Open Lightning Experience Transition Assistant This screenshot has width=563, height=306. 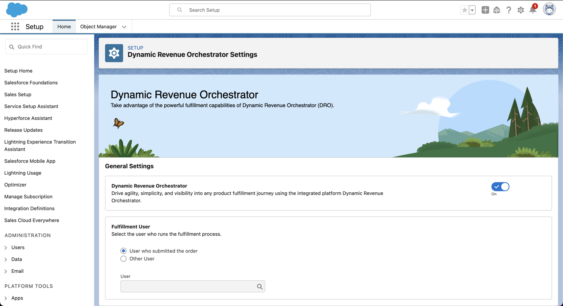click(x=40, y=145)
